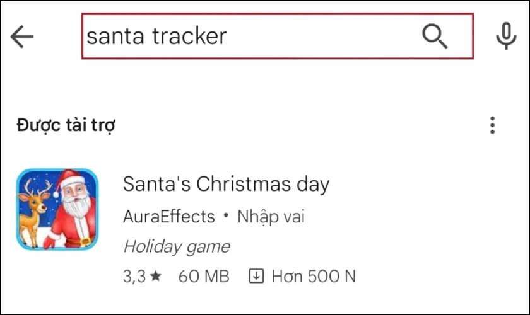Activate voice search microphone
Viewport: 530px width, 315px height.
(x=506, y=37)
